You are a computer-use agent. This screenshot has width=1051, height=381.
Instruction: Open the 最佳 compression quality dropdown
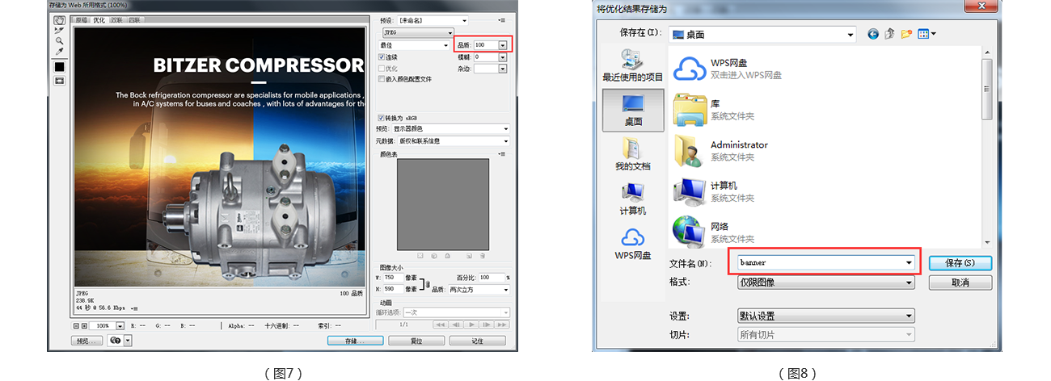(414, 45)
